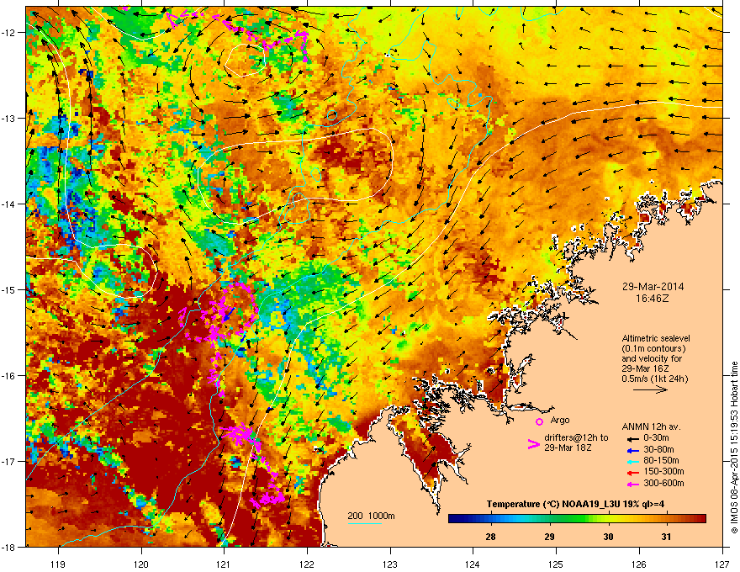Click the Altimetric sealevel text

click(656, 338)
